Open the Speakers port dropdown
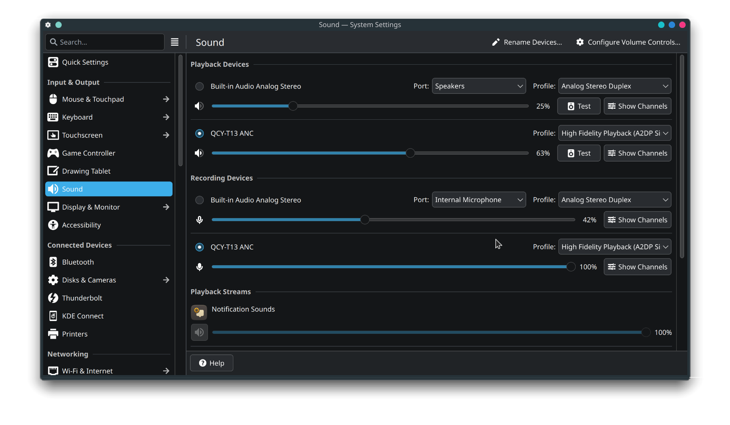This screenshot has width=730, height=425. pyautogui.click(x=478, y=86)
